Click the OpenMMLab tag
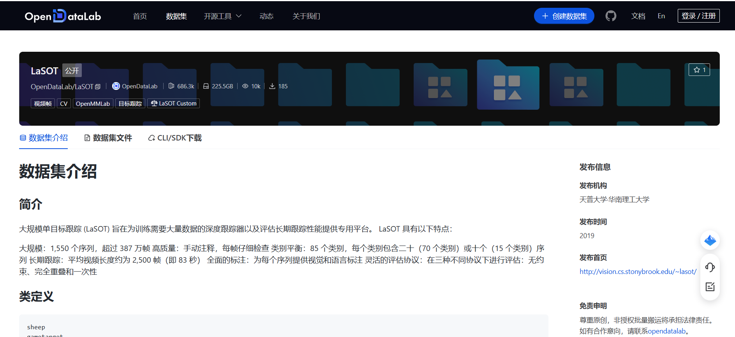The height and width of the screenshot is (337, 735). [x=93, y=104]
